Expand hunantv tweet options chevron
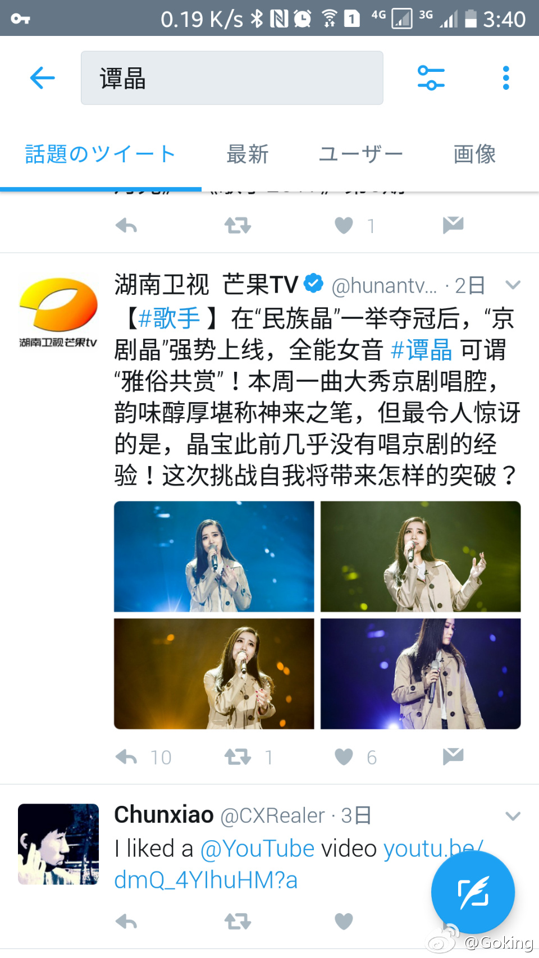539x958 pixels. click(513, 285)
